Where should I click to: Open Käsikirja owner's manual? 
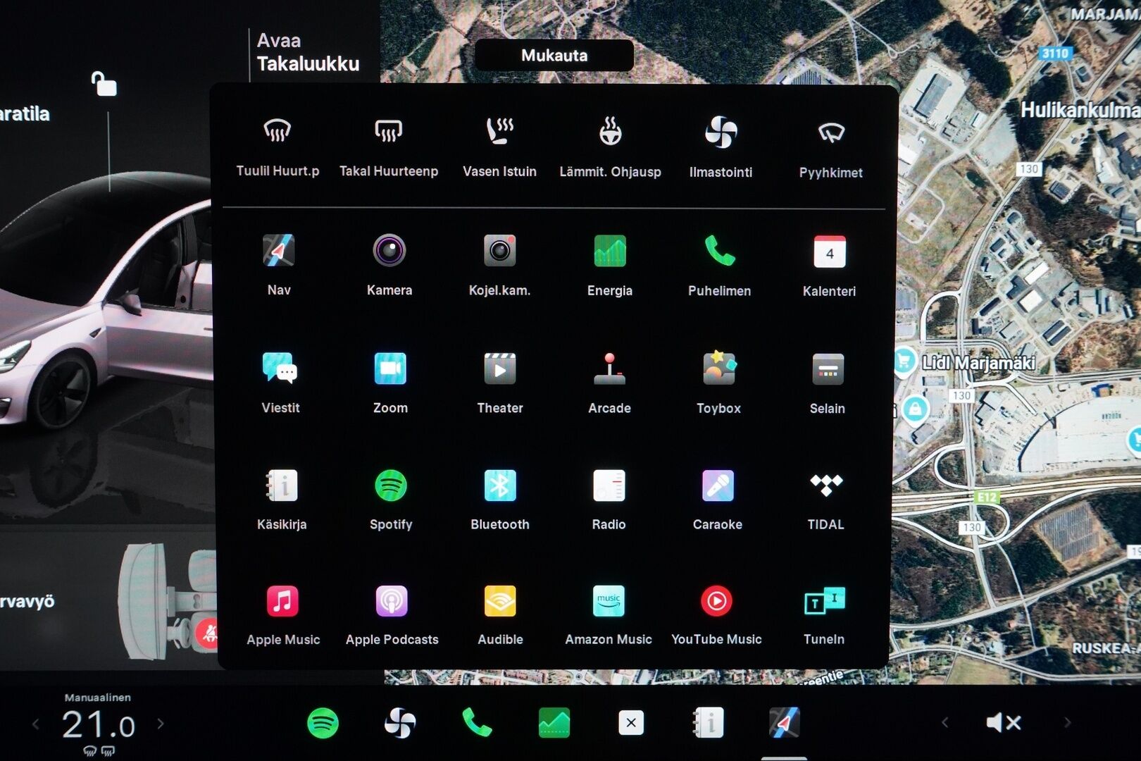point(282,500)
